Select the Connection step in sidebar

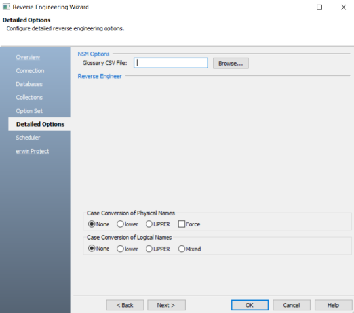30,71
